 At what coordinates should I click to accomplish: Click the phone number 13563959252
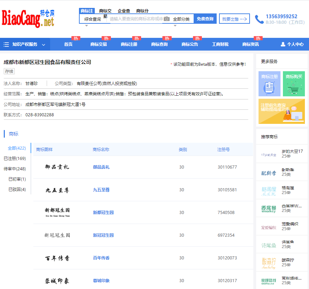point(282,17)
